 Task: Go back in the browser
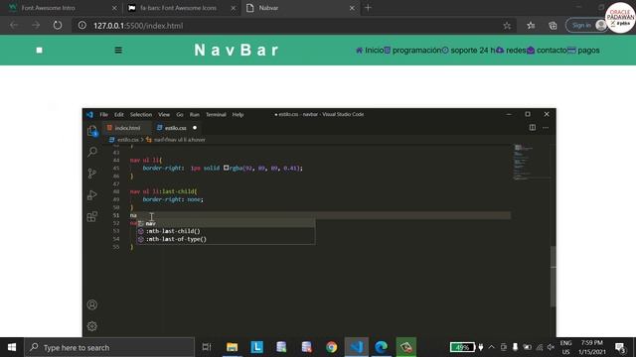[14, 25]
